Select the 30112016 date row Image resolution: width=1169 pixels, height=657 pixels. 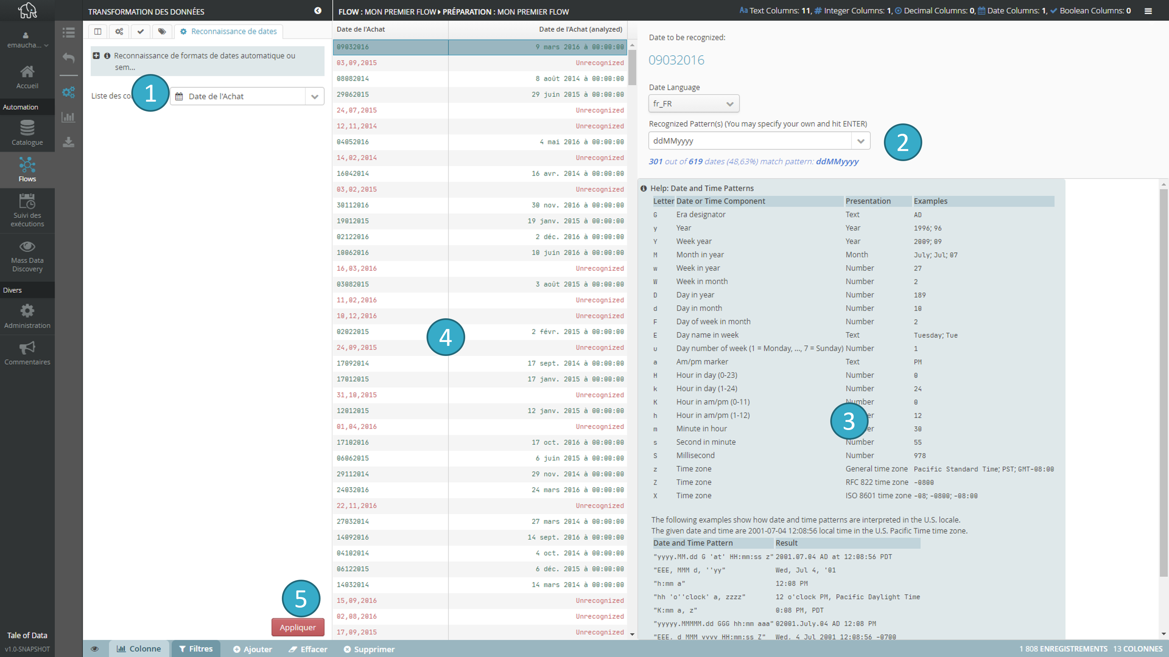(480, 205)
